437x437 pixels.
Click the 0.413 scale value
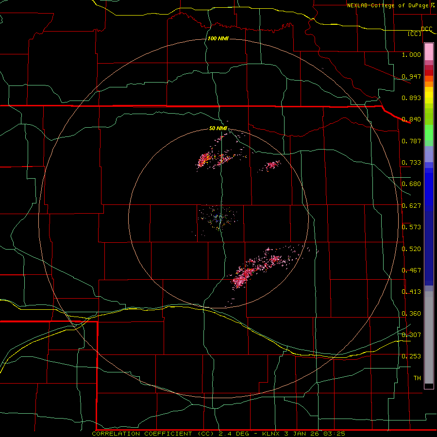click(x=411, y=292)
